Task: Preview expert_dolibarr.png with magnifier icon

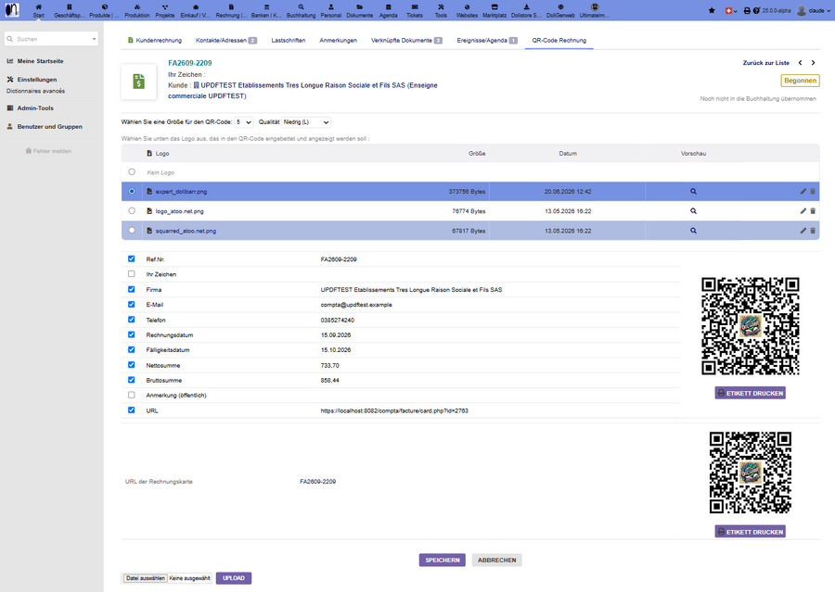Action: 693,192
